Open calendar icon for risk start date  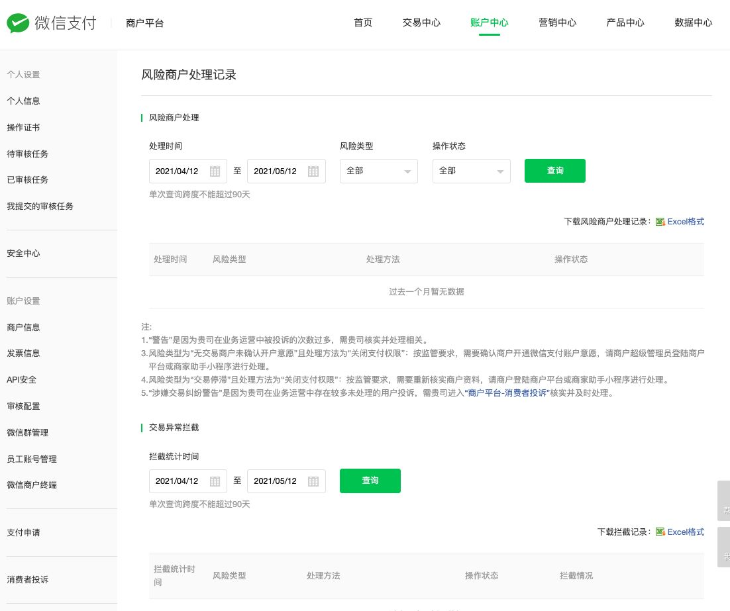pyautogui.click(x=215, y=171)
